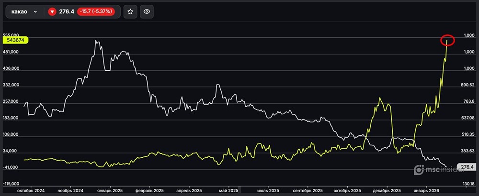Click the red circled peak of yellow line
The height and width of the screenshot is (196, 479).
[x=447, y=41]
